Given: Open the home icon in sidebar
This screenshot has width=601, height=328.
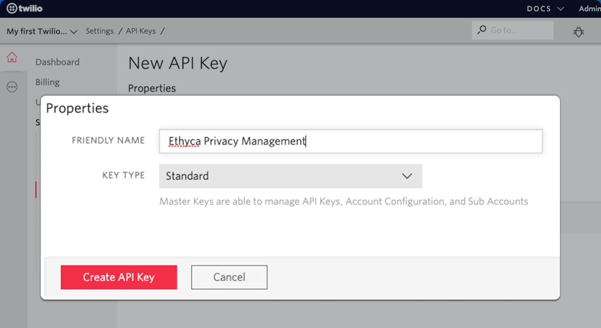Looking at the screenshot, I should [12, 57].
